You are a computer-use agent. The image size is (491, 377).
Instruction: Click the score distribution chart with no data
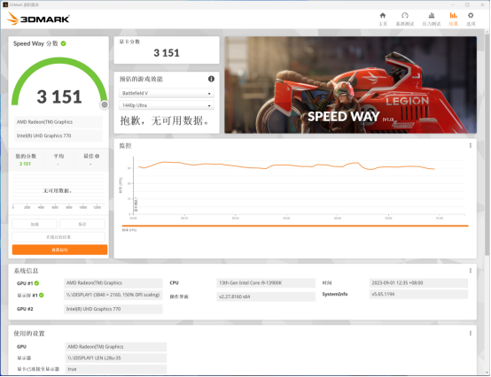pos(58,191)
